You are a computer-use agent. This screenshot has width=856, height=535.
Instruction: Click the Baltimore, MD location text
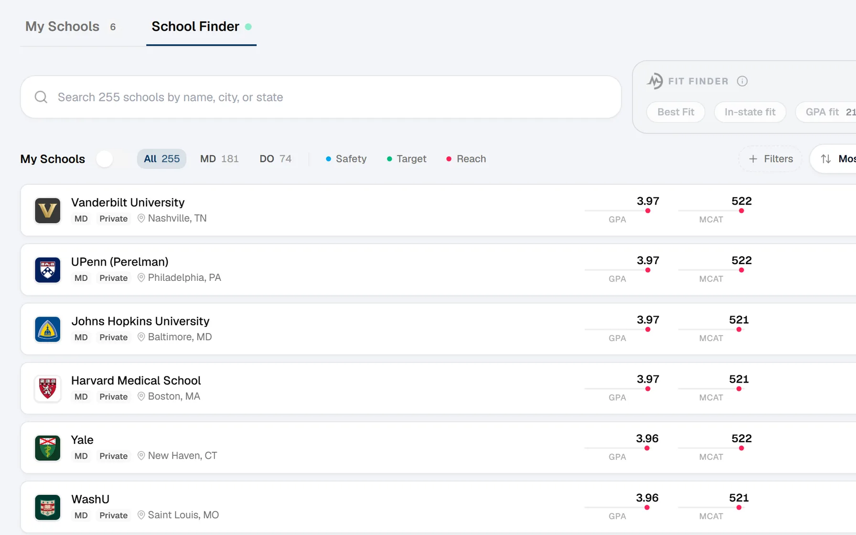(180, 337)
